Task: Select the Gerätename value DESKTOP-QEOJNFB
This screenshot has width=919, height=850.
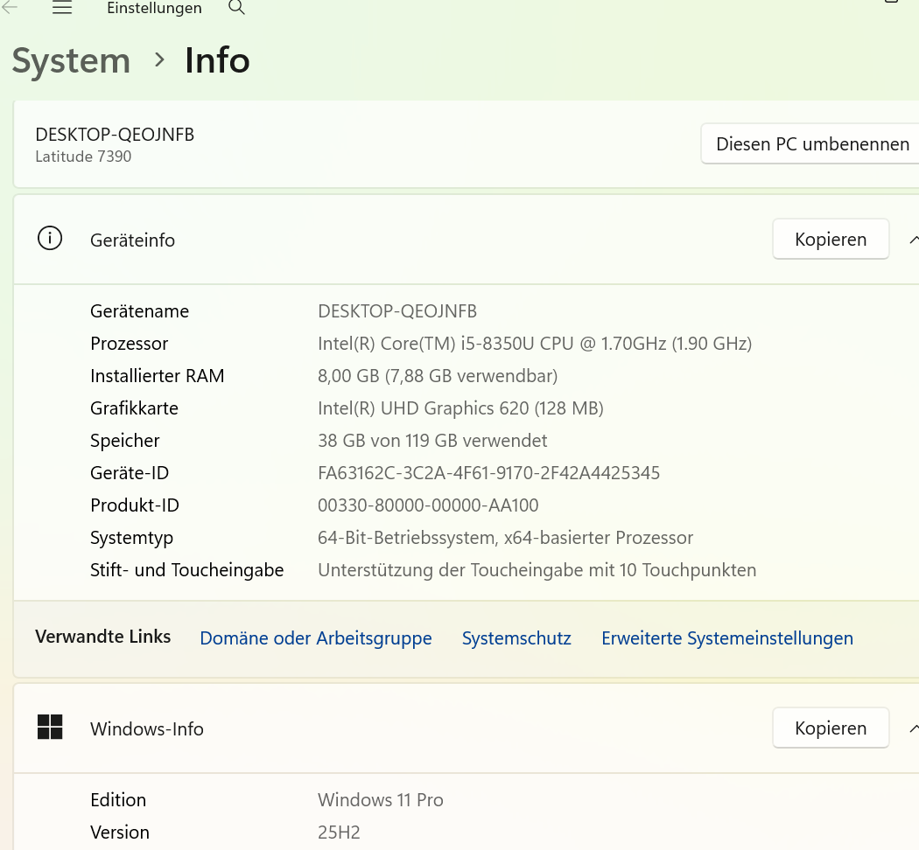Action: 397,310
